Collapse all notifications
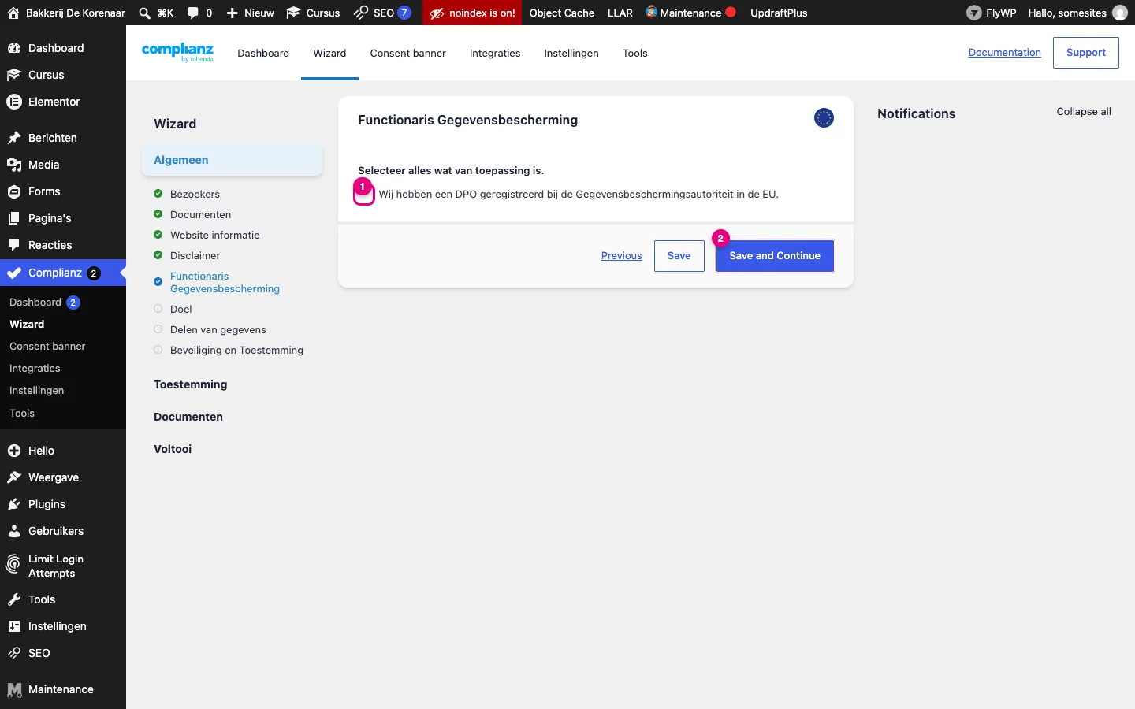 1084,112
